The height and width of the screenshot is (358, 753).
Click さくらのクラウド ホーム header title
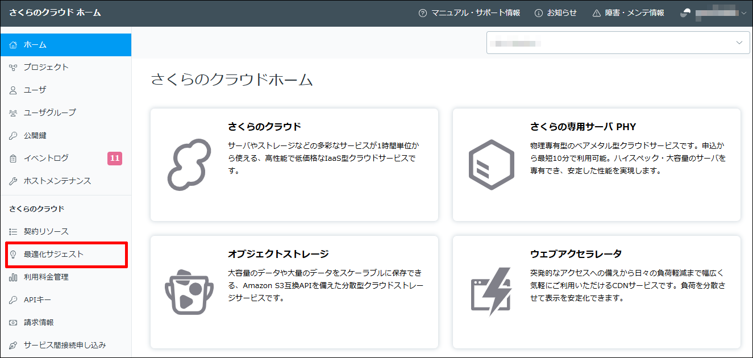pyautogui.click(x=55, y=13)
